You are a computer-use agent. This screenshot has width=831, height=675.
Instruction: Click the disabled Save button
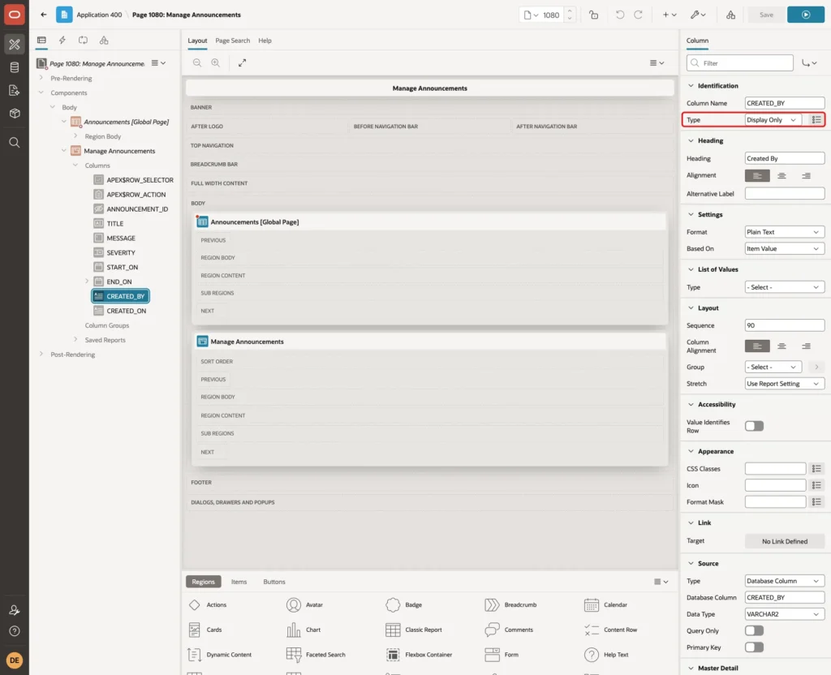pyautogui.click(x=766, y=15)
